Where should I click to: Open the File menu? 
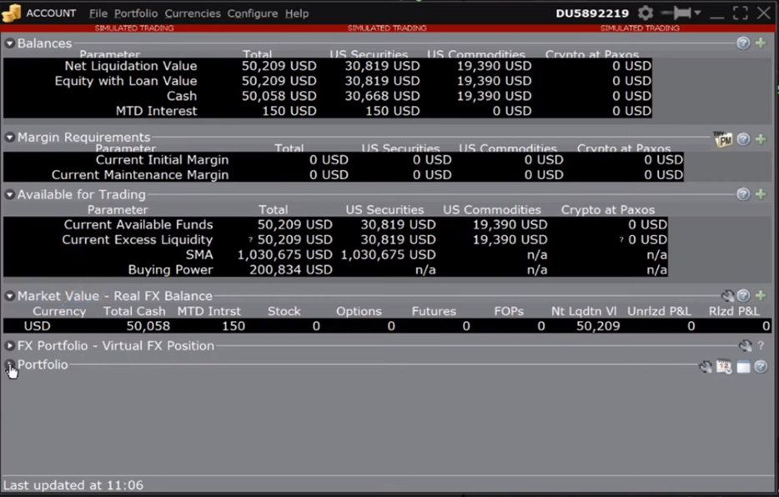click(98, 13)
